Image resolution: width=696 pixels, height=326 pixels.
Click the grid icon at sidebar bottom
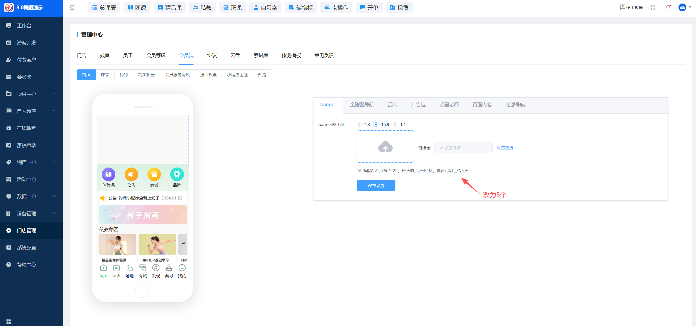click(x=9, y=321)
